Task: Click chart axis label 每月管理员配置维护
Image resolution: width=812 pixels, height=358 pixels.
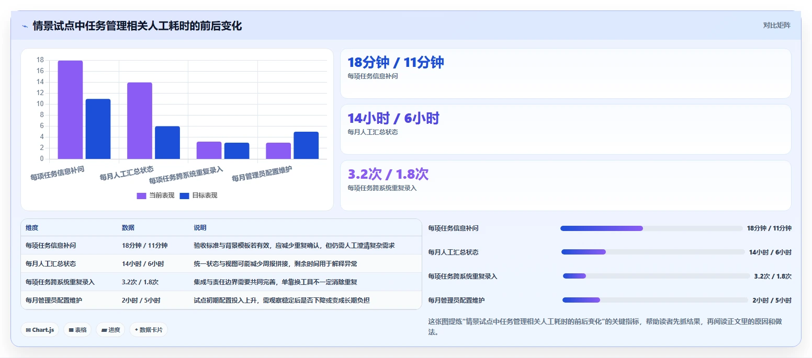Action: point(262,174)
